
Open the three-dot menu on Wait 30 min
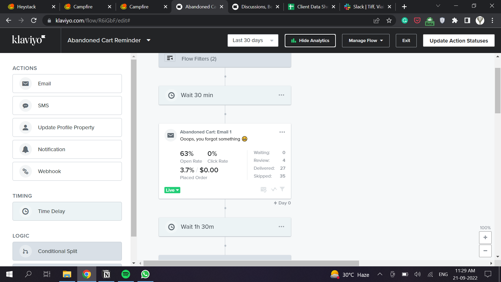(281, 95)
